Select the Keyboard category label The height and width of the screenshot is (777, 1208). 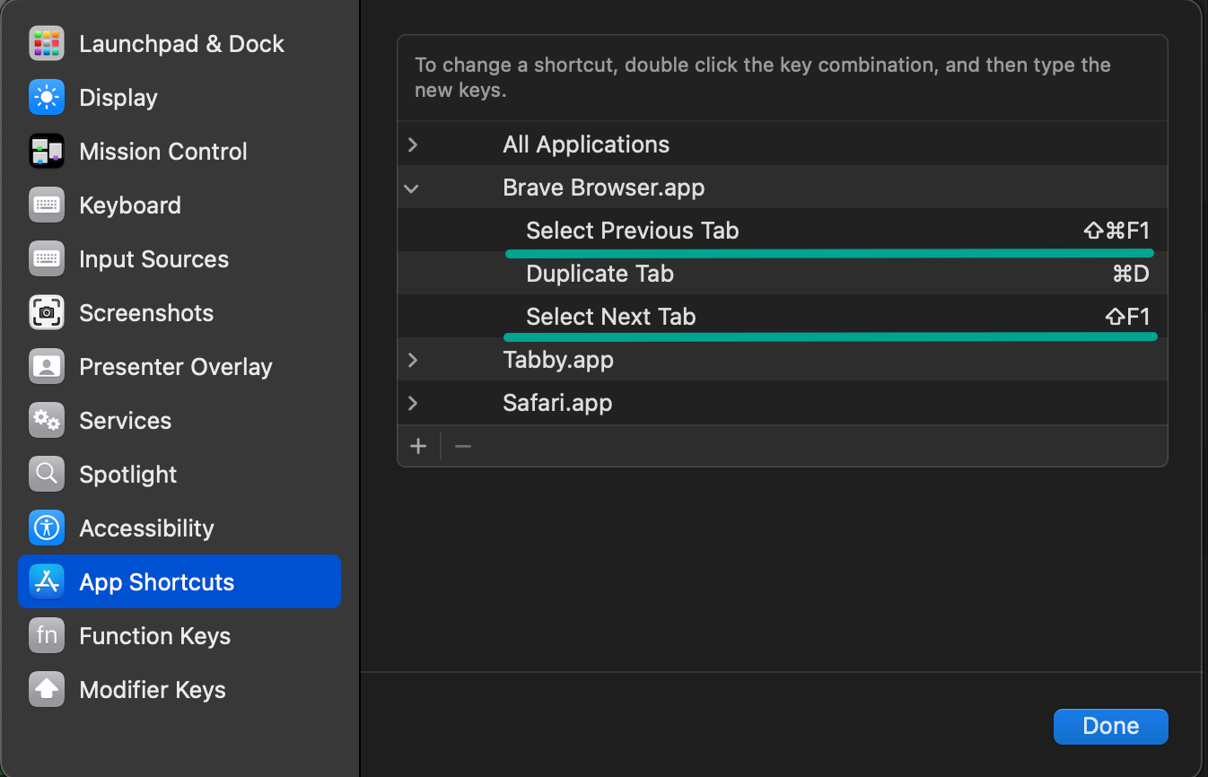[x=130, y=205]
